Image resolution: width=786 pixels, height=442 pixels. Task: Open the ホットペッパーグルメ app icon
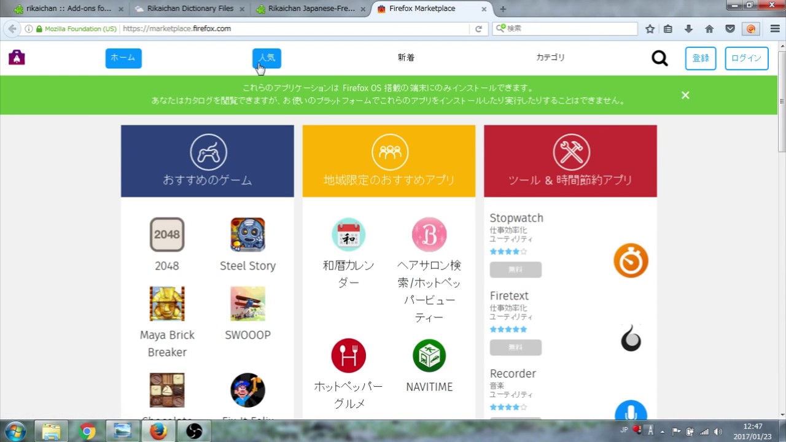(x=349, y=355)
